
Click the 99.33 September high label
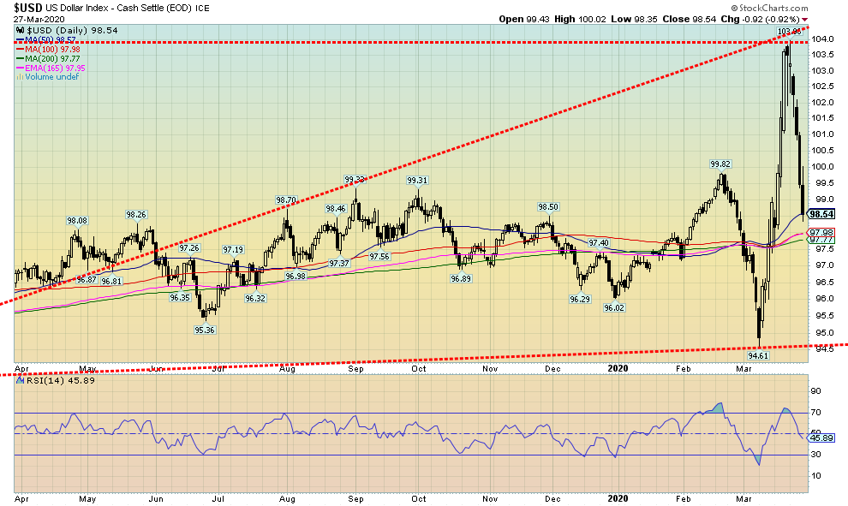coord(355,180)
